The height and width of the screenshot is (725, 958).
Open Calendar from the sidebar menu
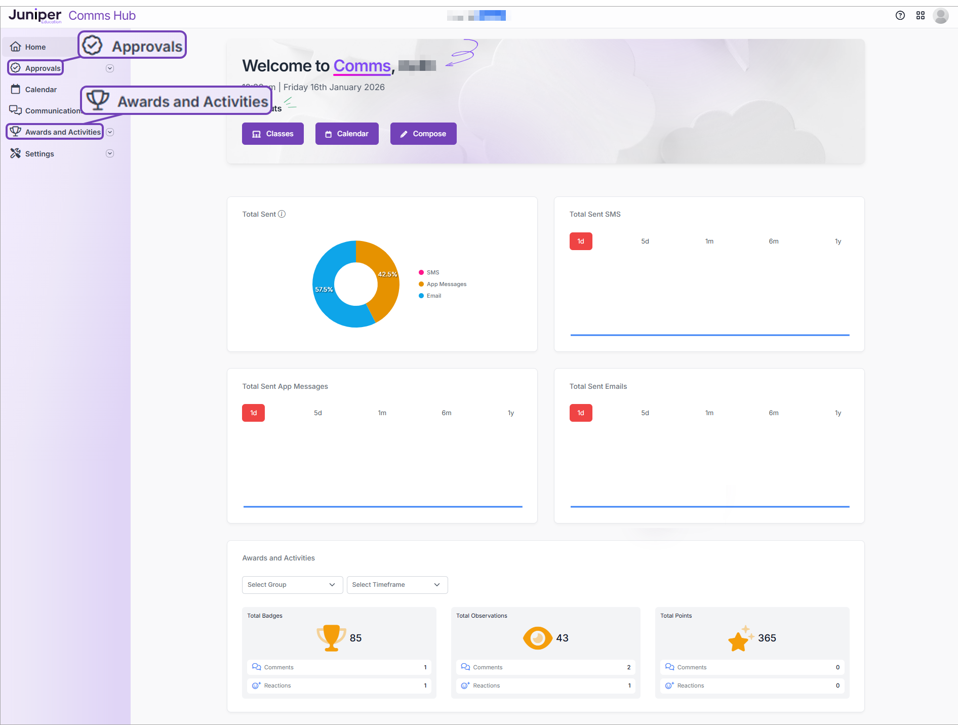click(41, 90)
